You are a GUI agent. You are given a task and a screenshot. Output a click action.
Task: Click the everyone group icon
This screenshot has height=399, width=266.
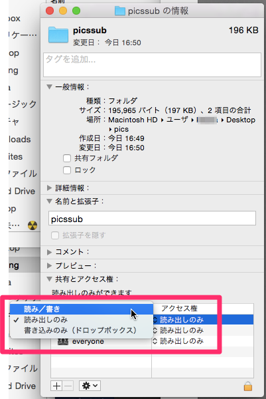click(x=63, y=342)
